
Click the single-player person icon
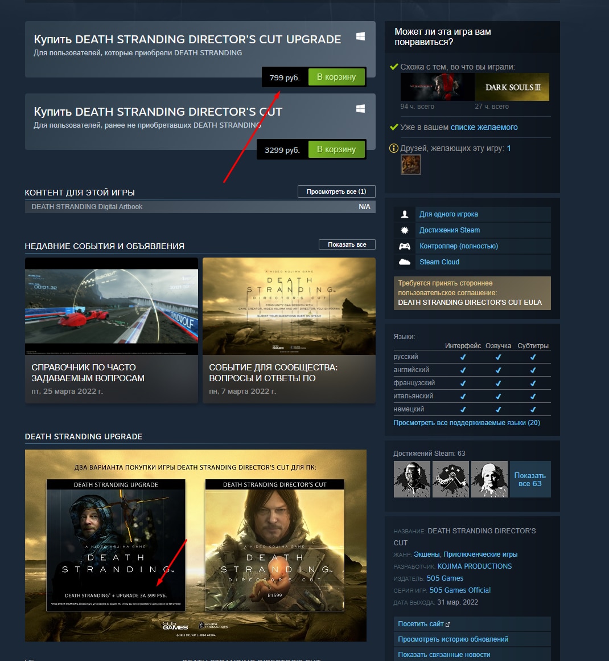[405, 214]
